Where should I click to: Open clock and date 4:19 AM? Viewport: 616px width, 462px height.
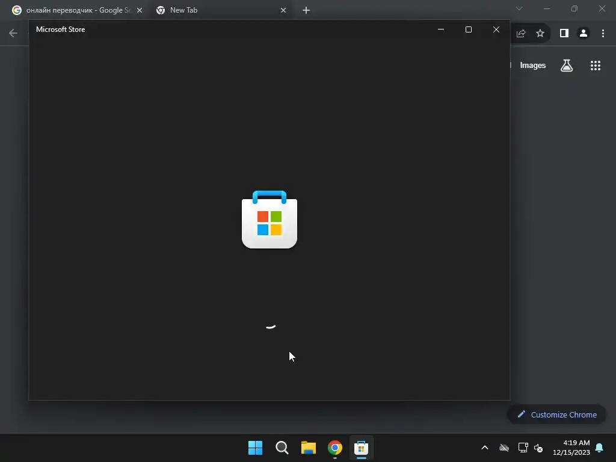pyautogui.click(x=571, y=448)
